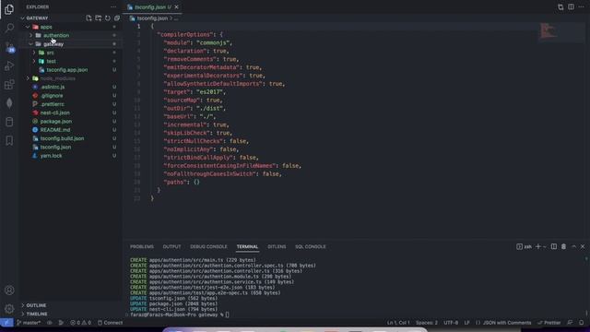Create a new folder in GATEWAY explorer
Screen dimensions: 590x332
coord(99,18)
